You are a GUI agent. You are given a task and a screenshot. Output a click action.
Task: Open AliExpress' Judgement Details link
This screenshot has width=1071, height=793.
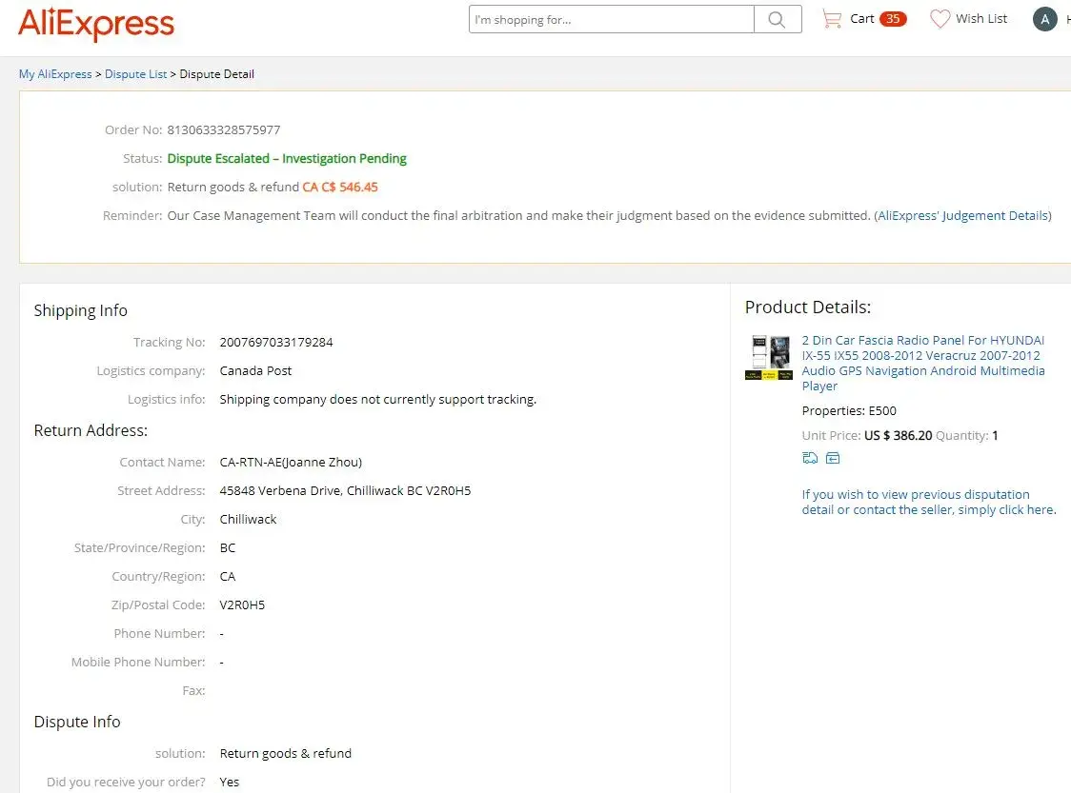(962, 215)
